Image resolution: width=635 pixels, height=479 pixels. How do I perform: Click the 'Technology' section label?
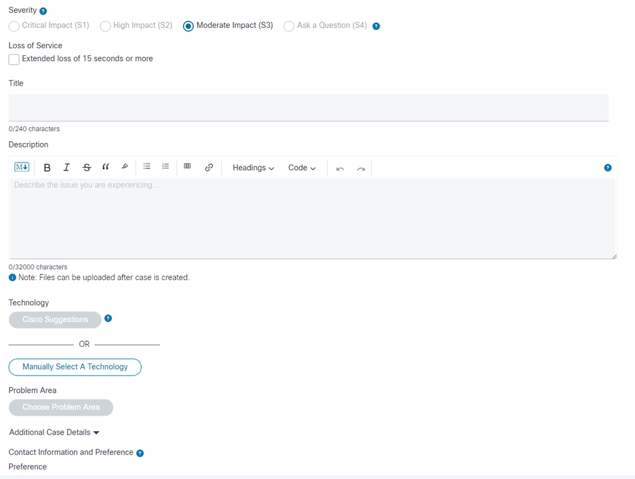point(29,302)
